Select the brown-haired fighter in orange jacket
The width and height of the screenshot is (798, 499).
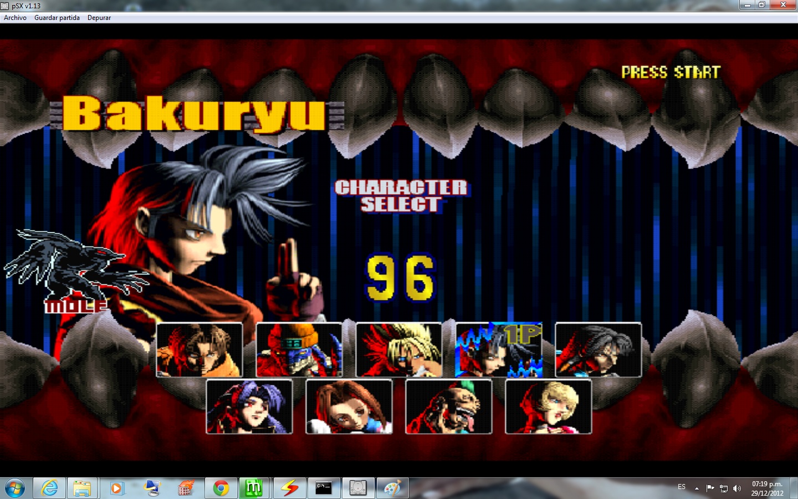[x=199, y=350]
